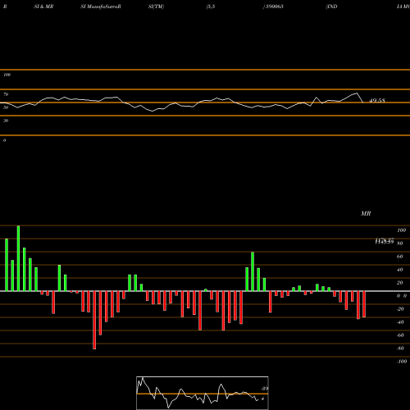The width and height of the screenshot is (410, 410).
Task: Click the RSI 30 level label
Action: (6, 121)
